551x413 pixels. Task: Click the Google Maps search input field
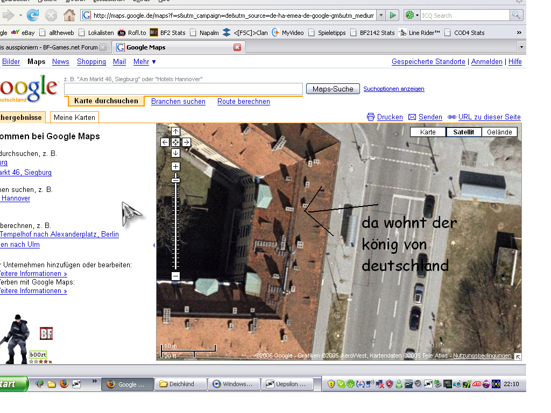[x=183, y=89]
